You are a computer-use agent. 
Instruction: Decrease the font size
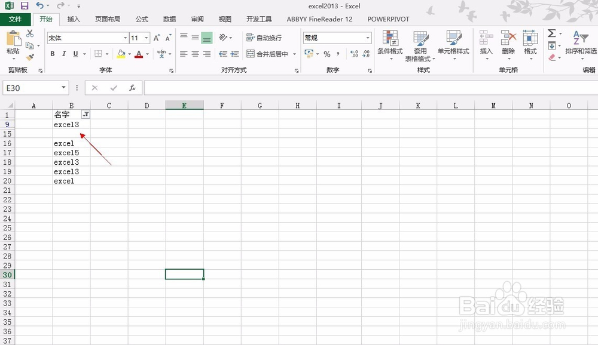(168, 38)
